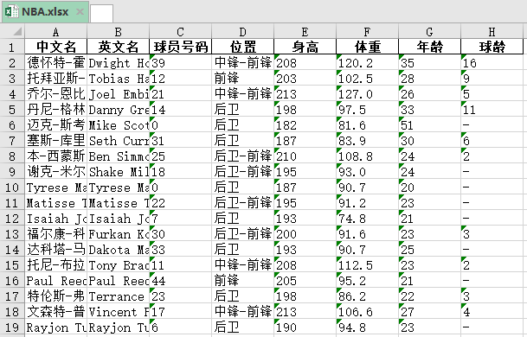527x337 pixels.
Task: Select jersey number cell 44
Action: [x=181, y=281]
